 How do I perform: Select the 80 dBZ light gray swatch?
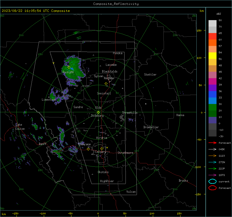(212, 23)
